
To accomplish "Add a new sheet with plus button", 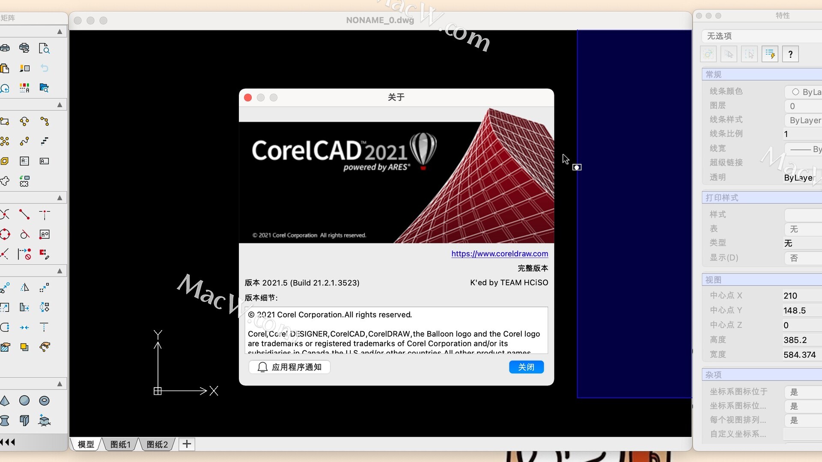I will point(187,444).
